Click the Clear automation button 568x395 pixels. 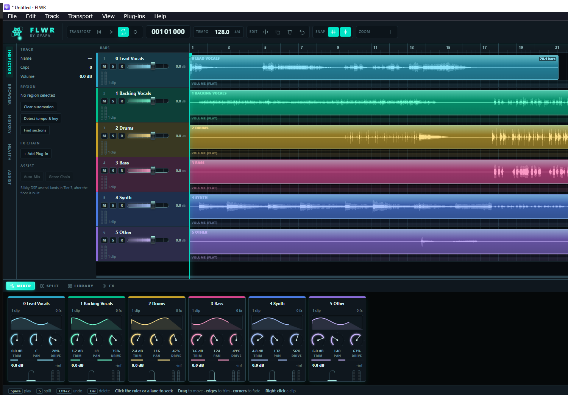click(39, 107)
